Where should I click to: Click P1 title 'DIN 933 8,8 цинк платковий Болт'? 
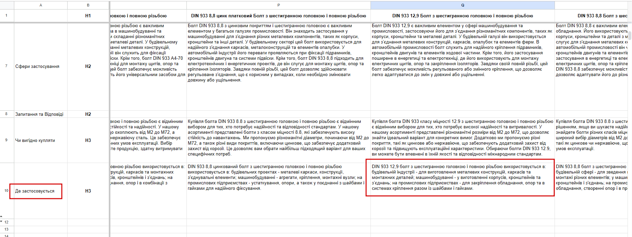(278, 16)
